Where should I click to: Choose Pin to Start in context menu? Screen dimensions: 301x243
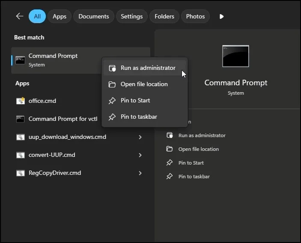[145, 100]
